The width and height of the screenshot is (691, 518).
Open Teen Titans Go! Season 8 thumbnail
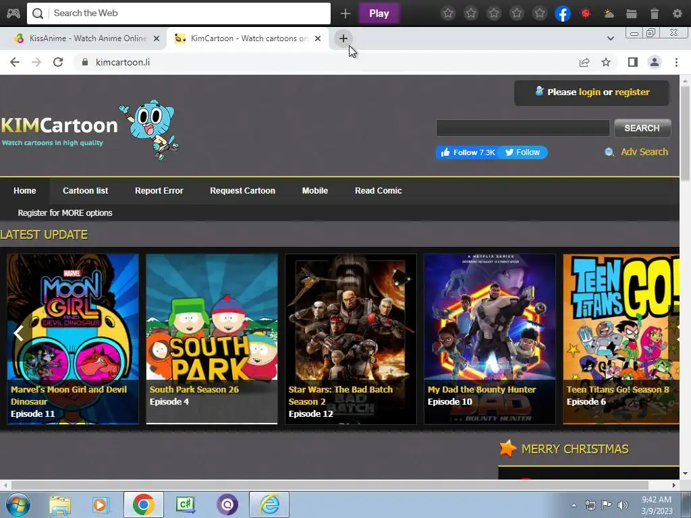point(621,339)
